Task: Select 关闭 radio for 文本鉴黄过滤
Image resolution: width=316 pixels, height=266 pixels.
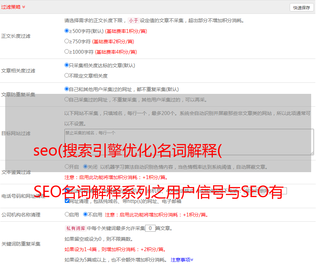Action: tap(85, 167)
